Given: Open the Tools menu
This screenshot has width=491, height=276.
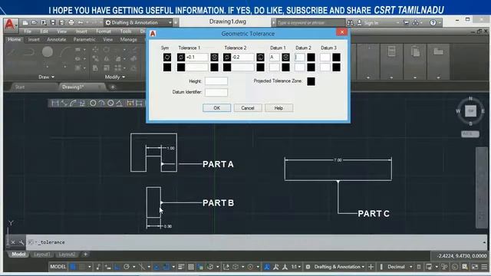Looking at the screenshot, I should tap(126, 31).
